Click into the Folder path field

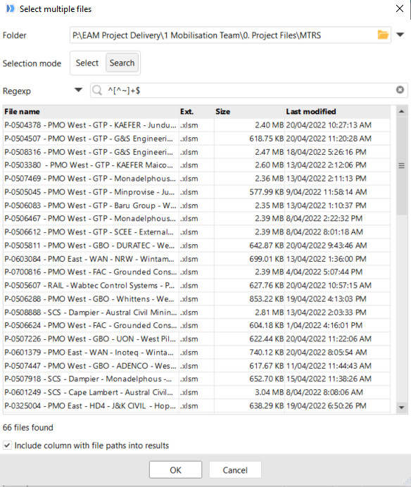point(223,35)
